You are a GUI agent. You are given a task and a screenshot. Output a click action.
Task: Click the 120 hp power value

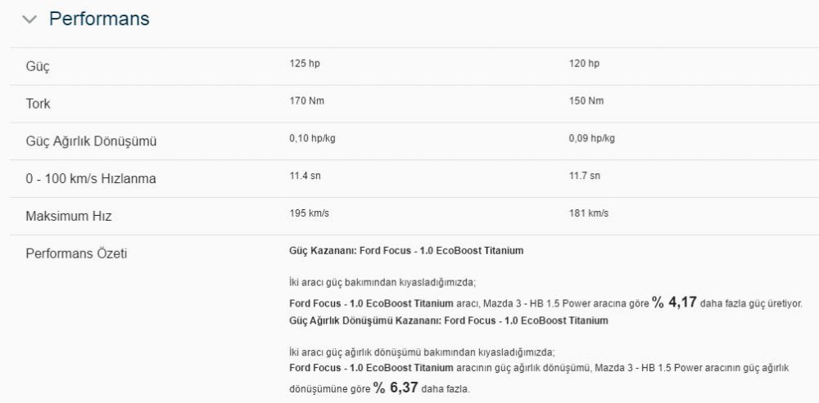tap(585, 64)
